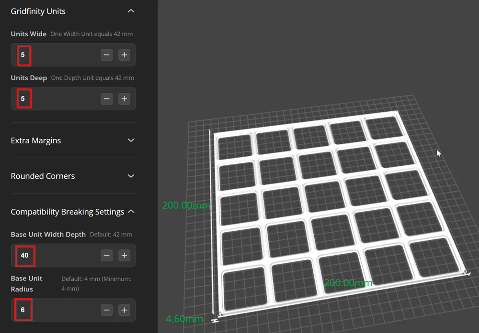The height and width of the screenshot is (333, 479).
Task: Expand the Rounded Corners section
Action: 130,176
